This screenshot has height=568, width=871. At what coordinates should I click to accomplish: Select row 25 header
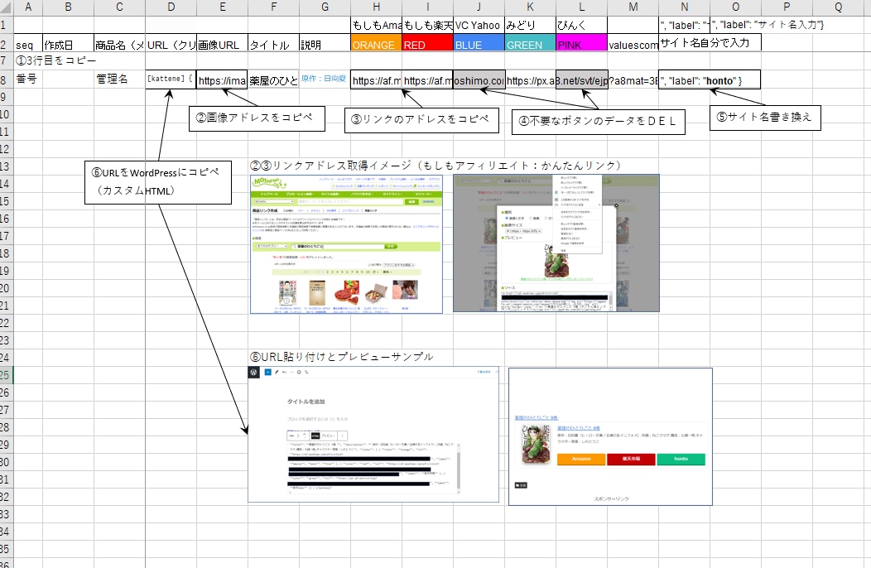pos(6,375)
